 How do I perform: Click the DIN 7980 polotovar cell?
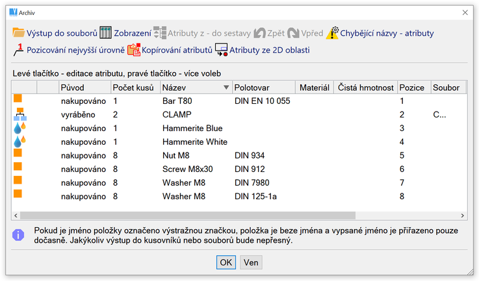point(251,182)
